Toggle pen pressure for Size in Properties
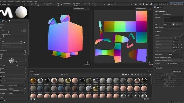 (x=24, y=31)
